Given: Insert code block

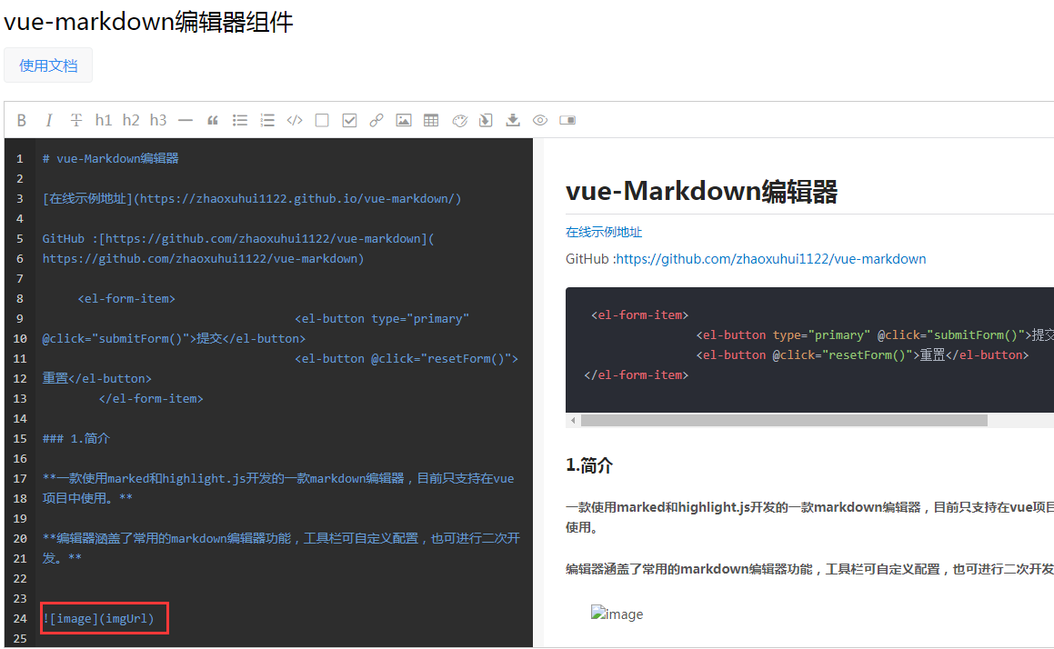Looking at the screenshot, I should click(x=295, y=120).
